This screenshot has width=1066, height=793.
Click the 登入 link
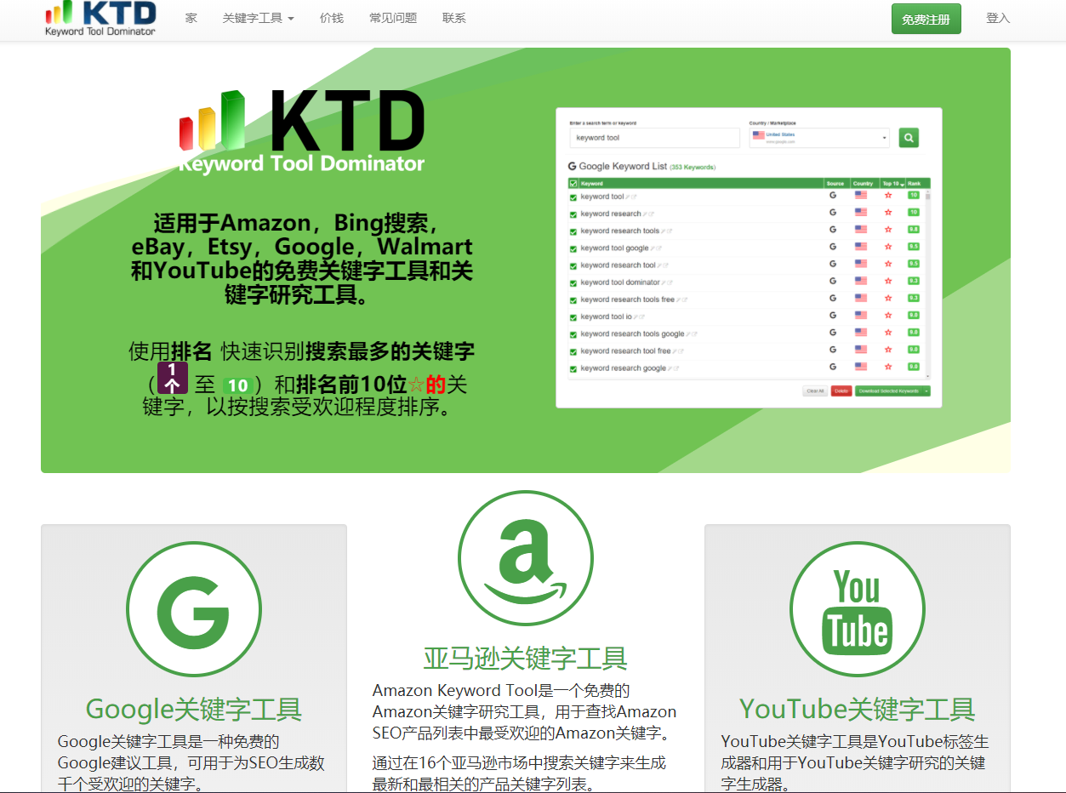click(x=997, y=18)
